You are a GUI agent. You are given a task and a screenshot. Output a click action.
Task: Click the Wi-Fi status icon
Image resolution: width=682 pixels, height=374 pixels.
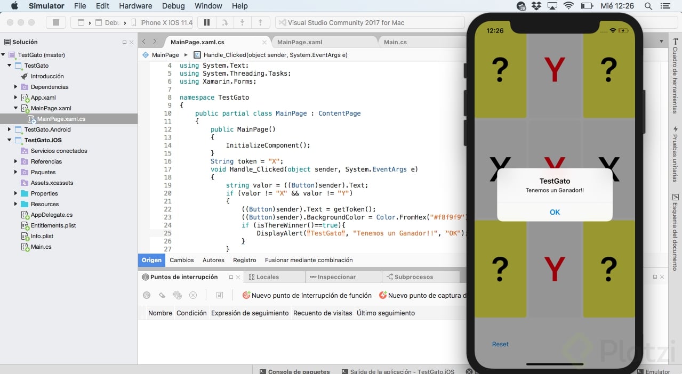tap(568, 6)
